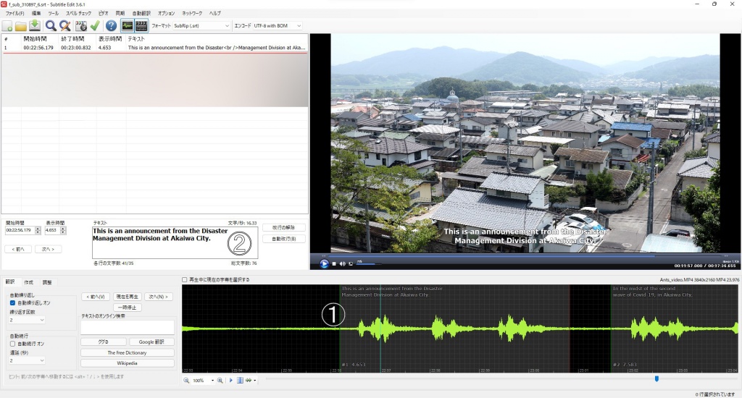Open ファイル(F) menu

(14, 13)
